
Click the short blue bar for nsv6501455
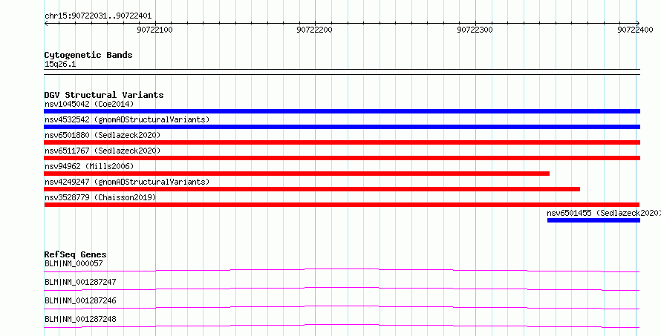tap(593, 220)
